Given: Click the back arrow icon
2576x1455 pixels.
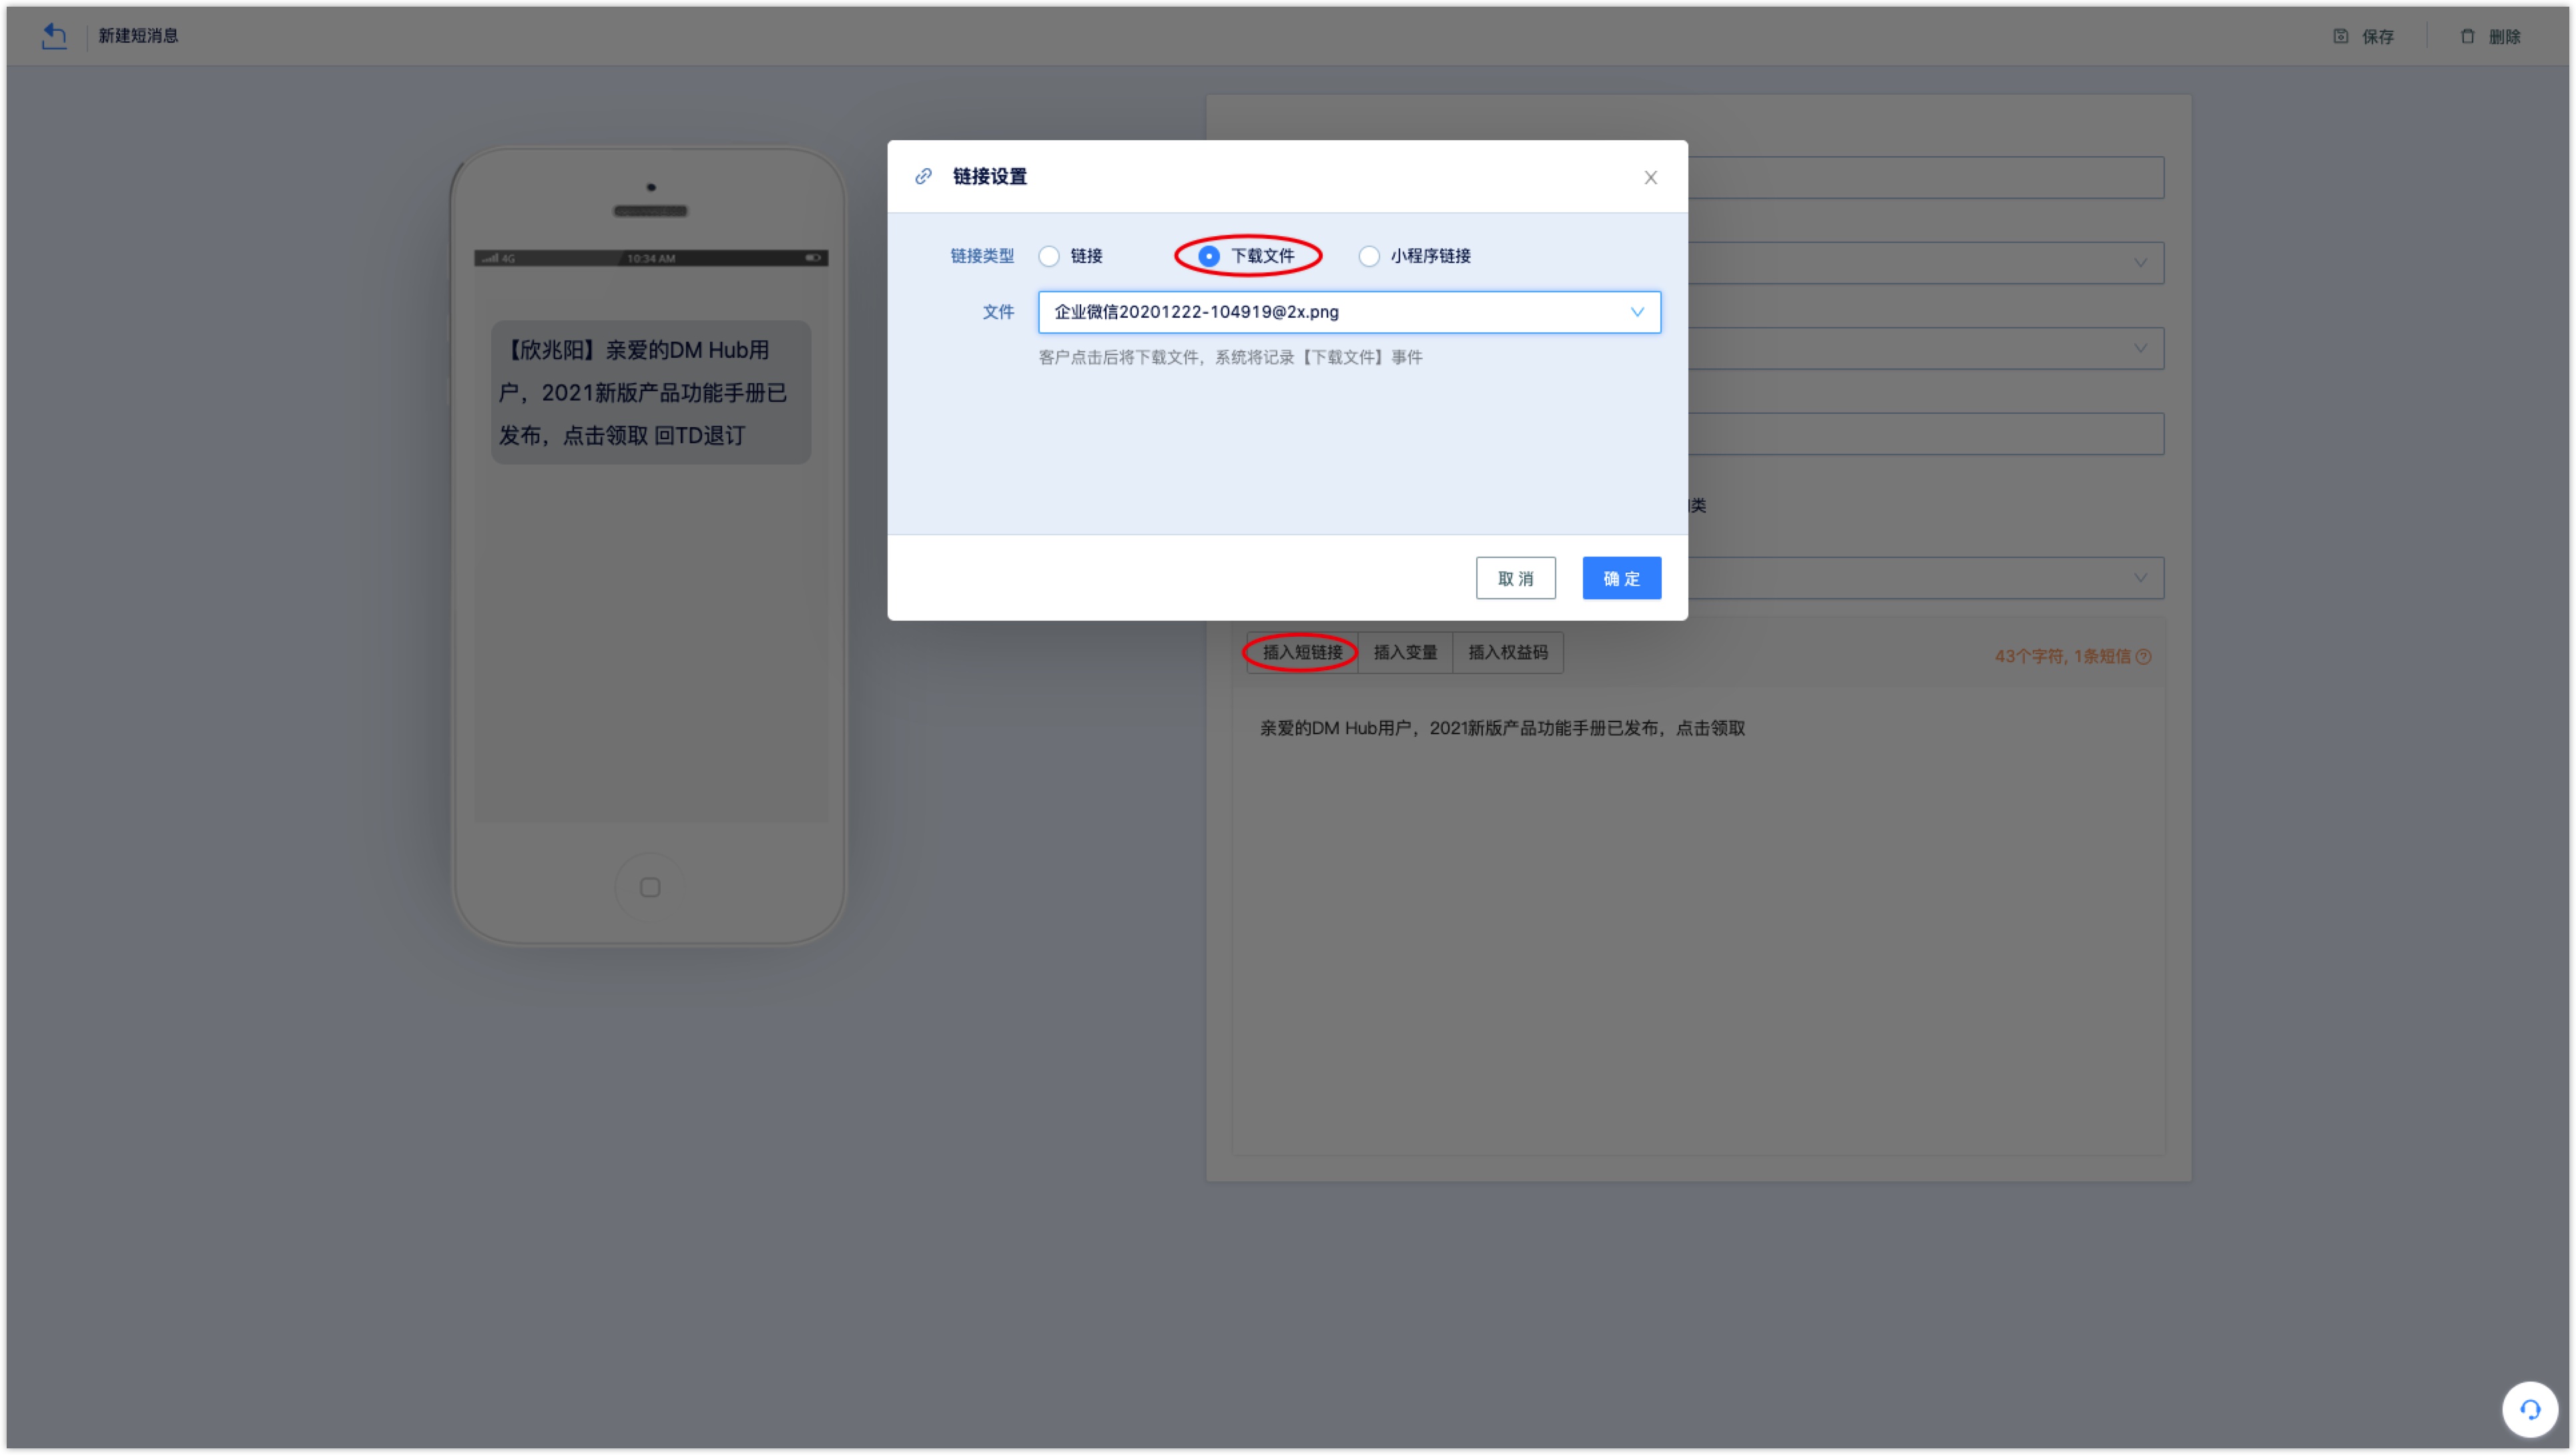Looking at the screenshot, I should pos(54,36).
